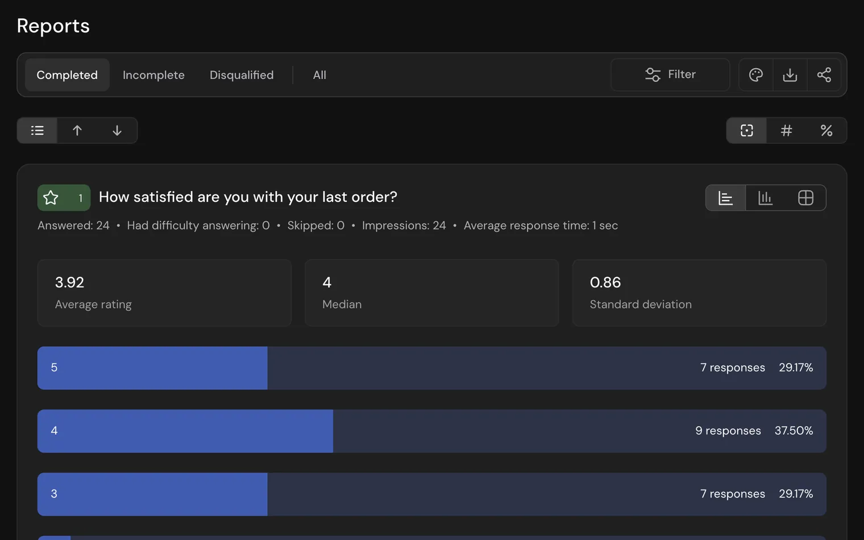
Task: Click 'Average response time: 1 sec' text
Action: (541, 226)
